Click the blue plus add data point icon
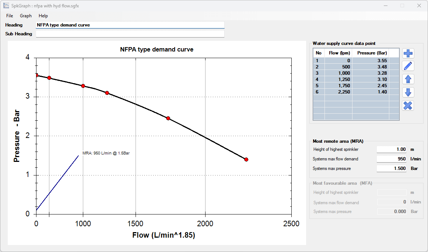 pos(408,53)
